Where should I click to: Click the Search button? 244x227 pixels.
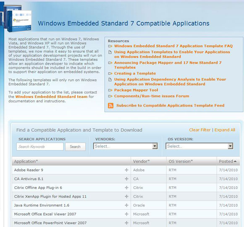pyautogui.click(x=75, y=147)
